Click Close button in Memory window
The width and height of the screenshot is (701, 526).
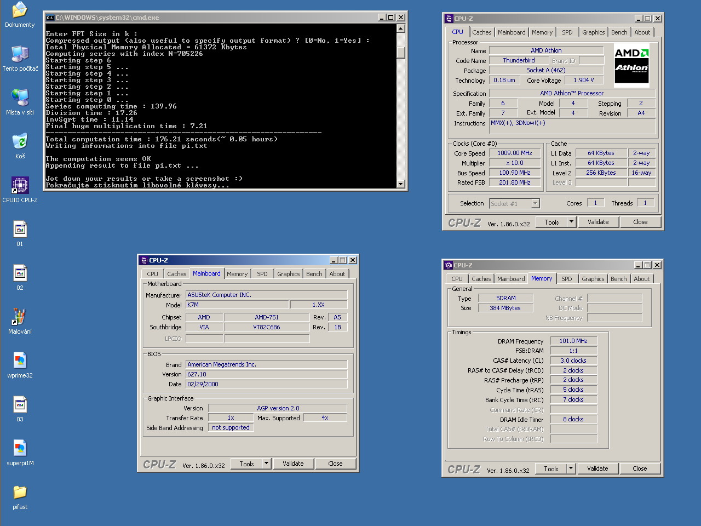pos(640,468)
